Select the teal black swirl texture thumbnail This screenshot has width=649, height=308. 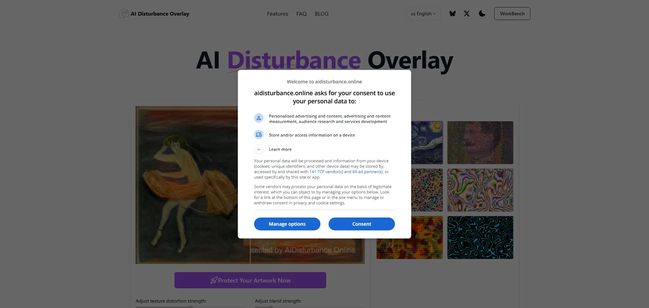480,238
